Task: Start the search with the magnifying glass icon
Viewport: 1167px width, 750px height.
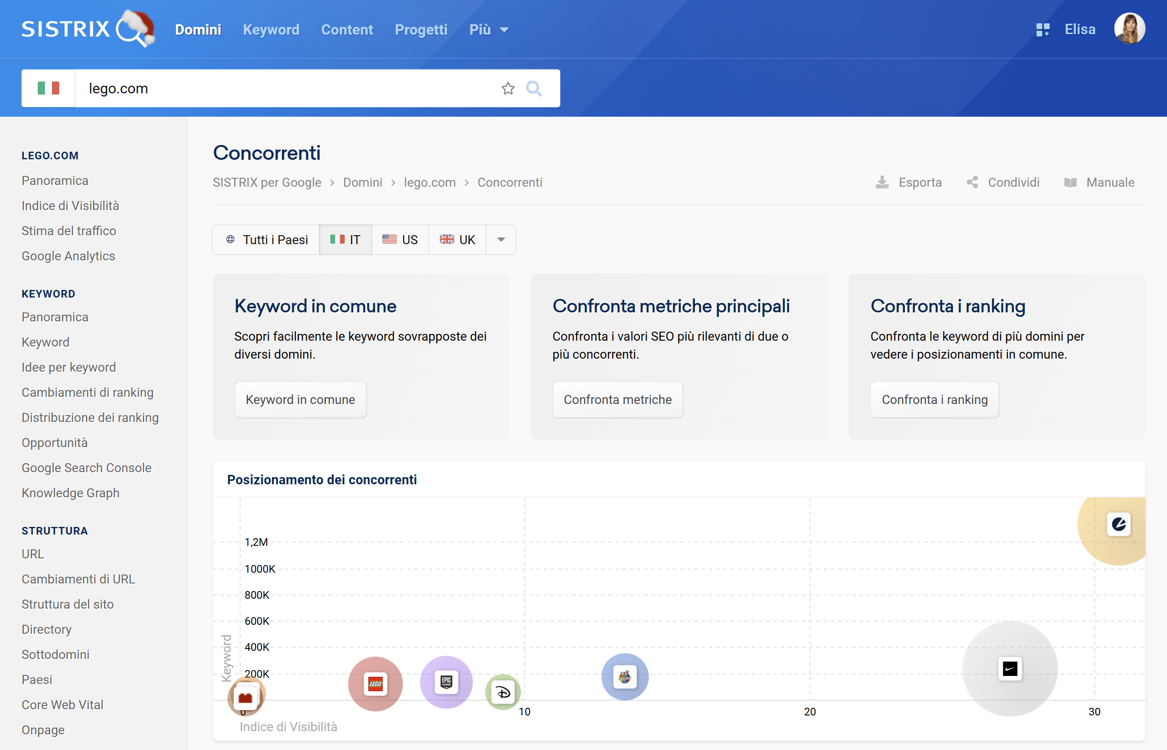Action: [534, 88]
